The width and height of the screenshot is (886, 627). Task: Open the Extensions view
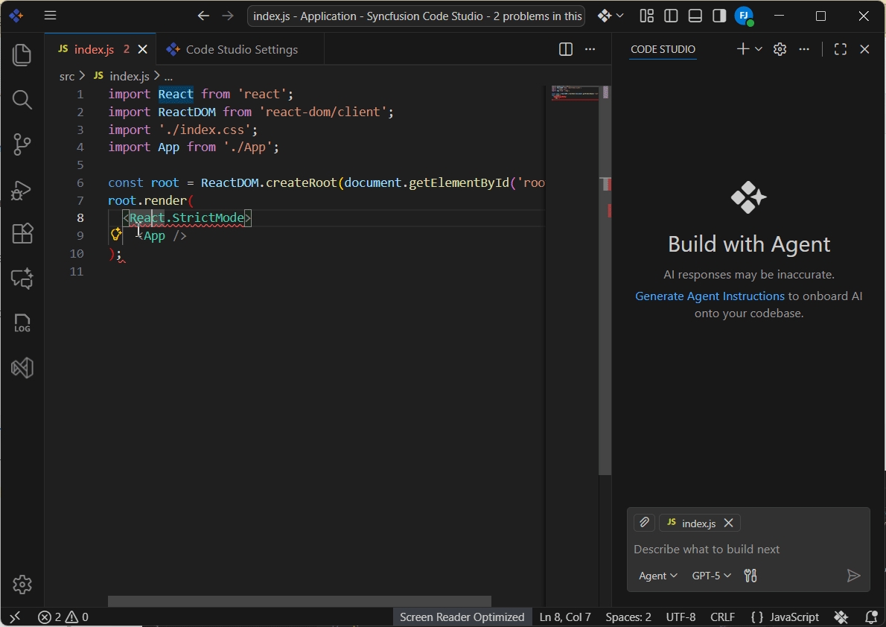click(x=22, y=234)
